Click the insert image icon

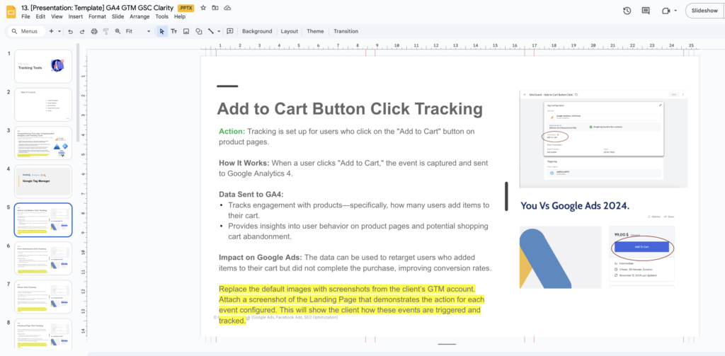coord(186,31)
